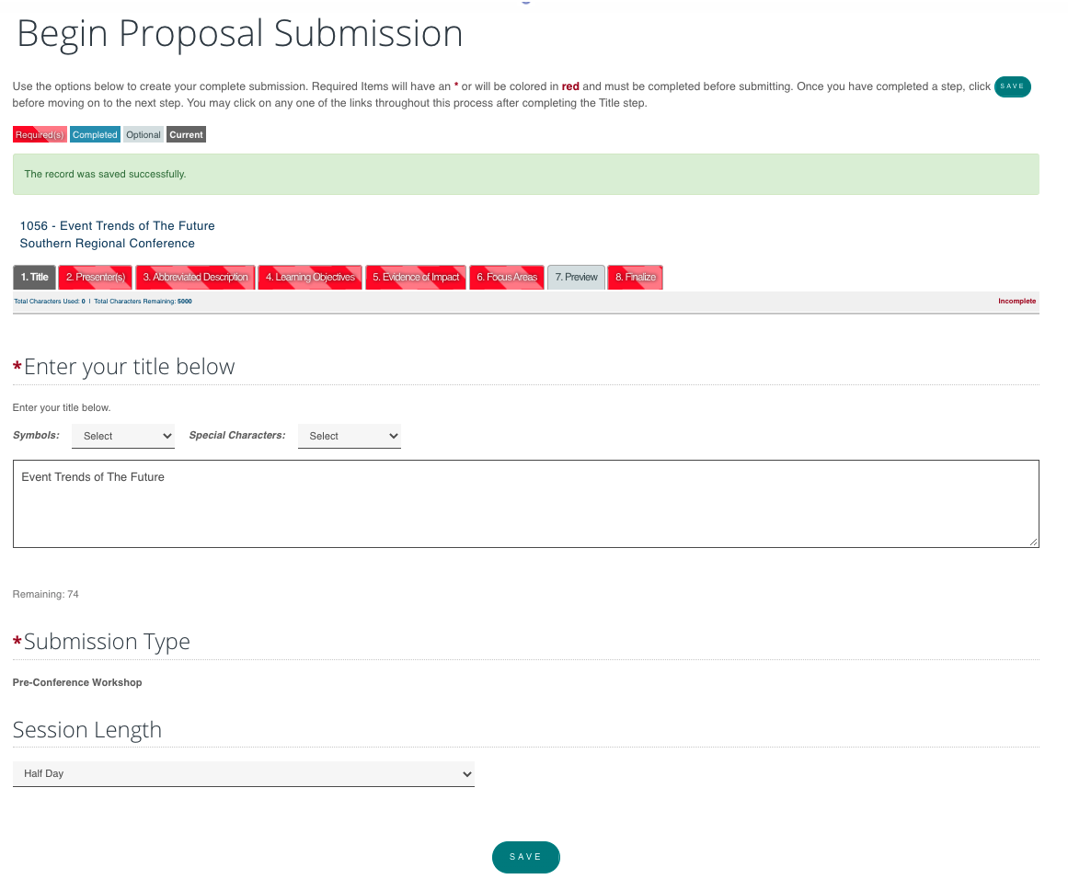Click the "Optional" legend badge
Viewport: 1068px width, 879px height.
143,134
